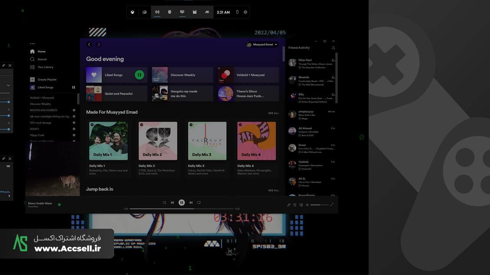The width and height of the screenshot is (490, 275).
Task: Open Spotify's three-dot menu above Home
Action: (32, 44)
